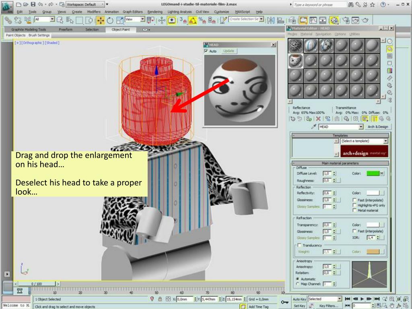Select the HEAD material sample slot
The height and width of the screenshot is (309, 412).
(x=295, y=61)
